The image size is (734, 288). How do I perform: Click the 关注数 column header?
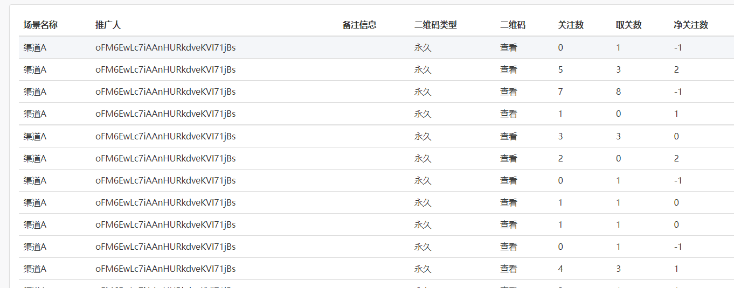571,25
